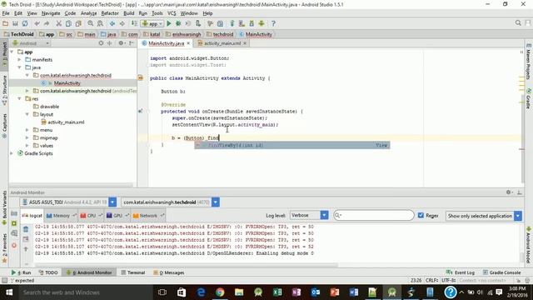Open the Terminal tool window
Screen dimensions: 533x300
133,272
